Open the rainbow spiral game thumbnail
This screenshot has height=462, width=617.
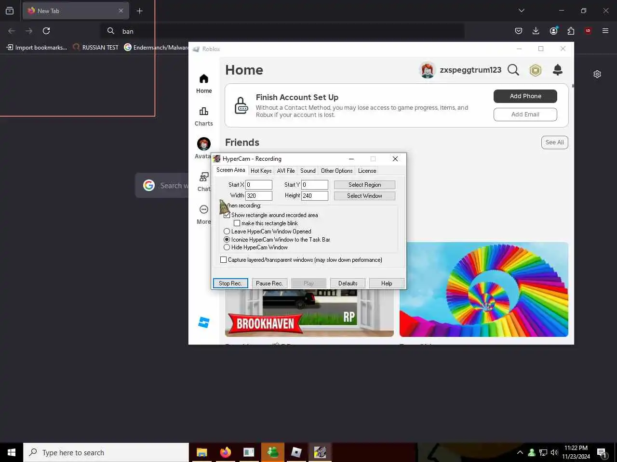484,289
